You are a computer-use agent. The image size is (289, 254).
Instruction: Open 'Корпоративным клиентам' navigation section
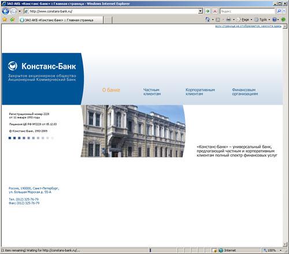[x=200, y=92]
